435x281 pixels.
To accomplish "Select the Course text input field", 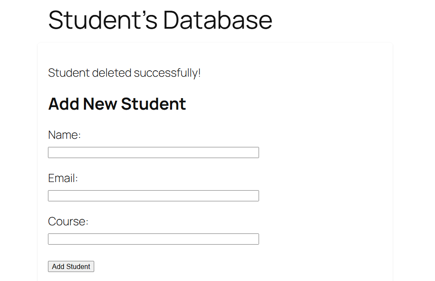I will [153, 239].
